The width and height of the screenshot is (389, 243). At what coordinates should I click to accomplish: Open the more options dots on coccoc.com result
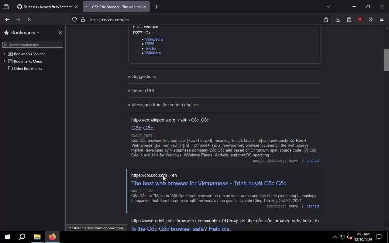[302, 206]
